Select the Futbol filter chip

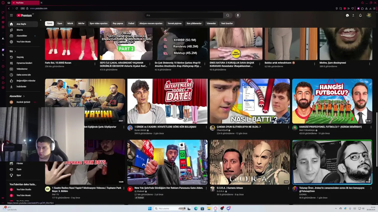click(131, 23)
